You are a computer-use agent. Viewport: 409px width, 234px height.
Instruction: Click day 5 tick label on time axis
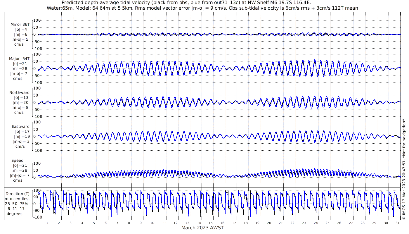click(94, 223)
